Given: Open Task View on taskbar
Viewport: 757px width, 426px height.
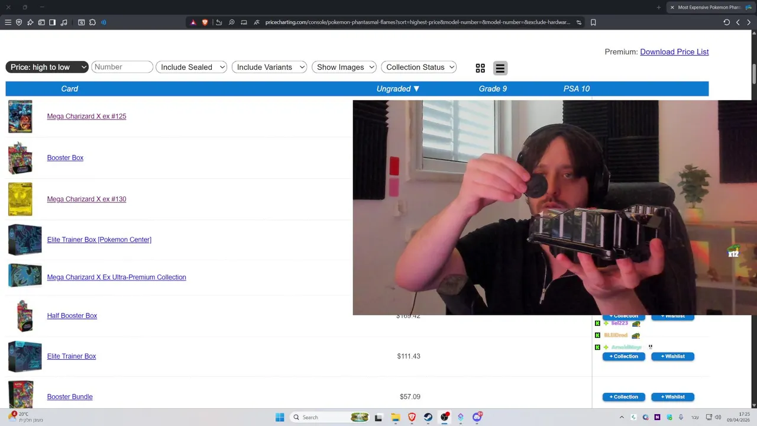Looking at the screenshot, I should tap(378, 417).
